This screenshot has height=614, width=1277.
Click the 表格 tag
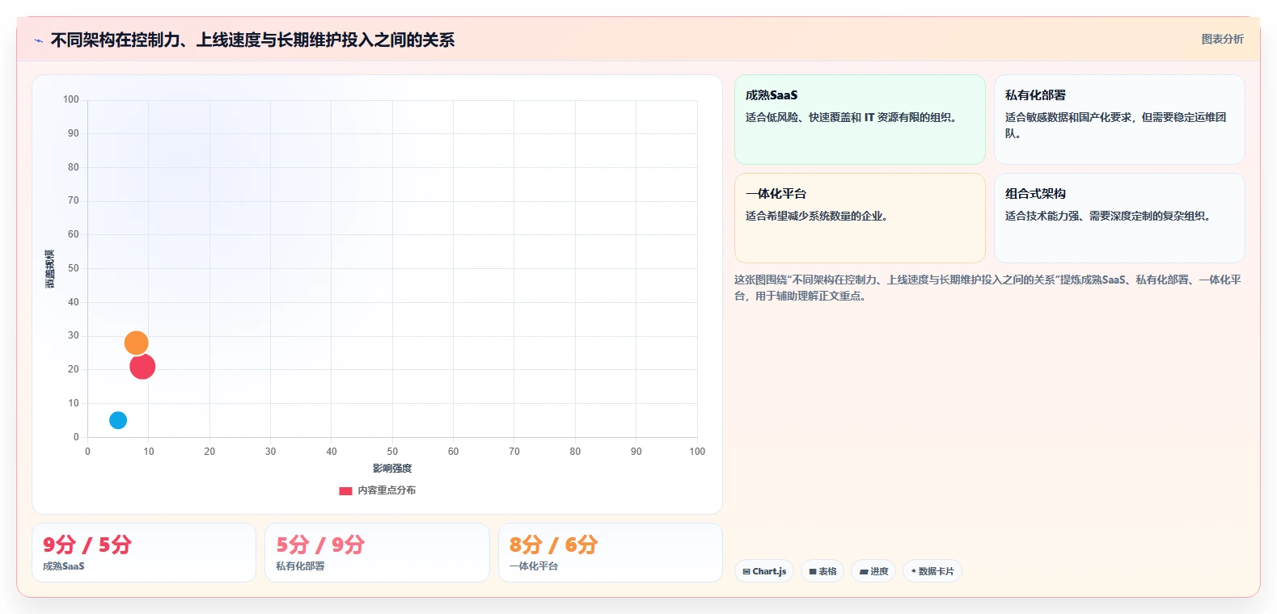822,571
